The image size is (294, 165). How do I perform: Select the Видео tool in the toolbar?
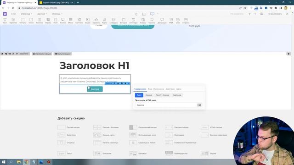pos(88,21)
